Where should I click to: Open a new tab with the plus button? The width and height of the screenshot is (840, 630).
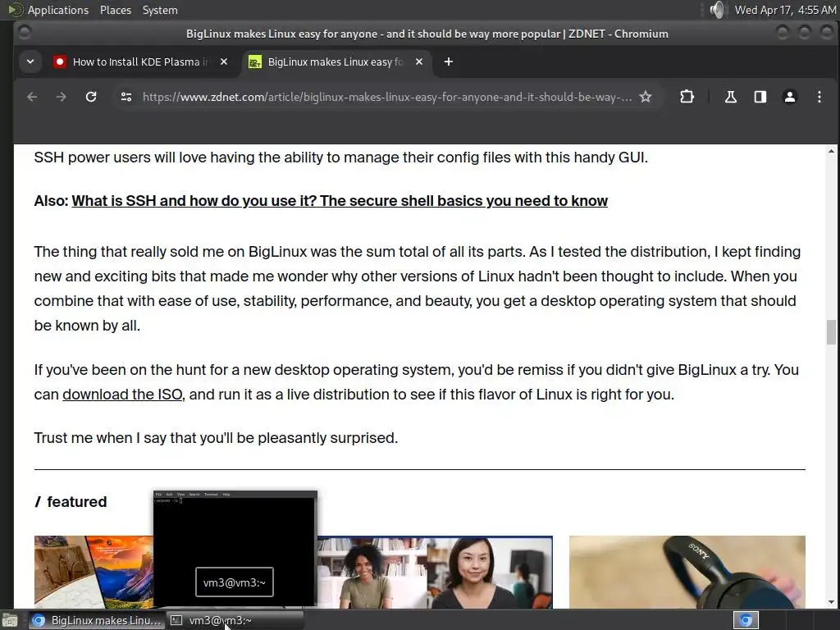(449, 62)
